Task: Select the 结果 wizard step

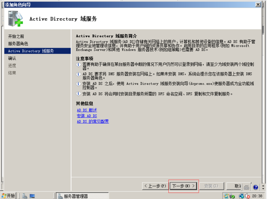Action: 12,73
